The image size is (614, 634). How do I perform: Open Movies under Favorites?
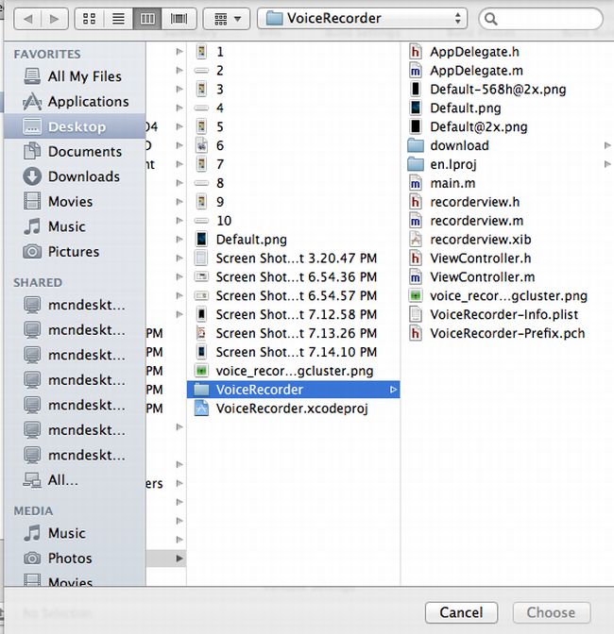(x=75, y=202)
